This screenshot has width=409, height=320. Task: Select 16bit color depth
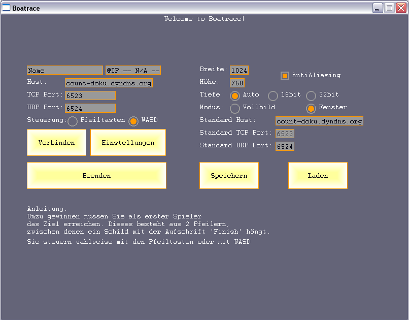(x=273, y=95)
